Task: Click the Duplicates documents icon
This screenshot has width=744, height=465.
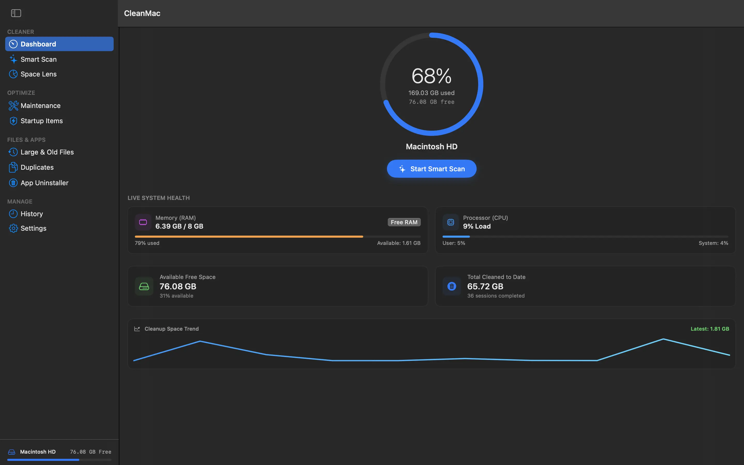Action: (13, 167)
